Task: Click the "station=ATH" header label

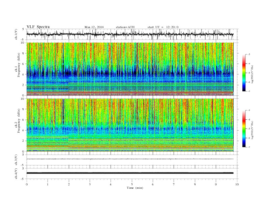Action: (125, 27)
